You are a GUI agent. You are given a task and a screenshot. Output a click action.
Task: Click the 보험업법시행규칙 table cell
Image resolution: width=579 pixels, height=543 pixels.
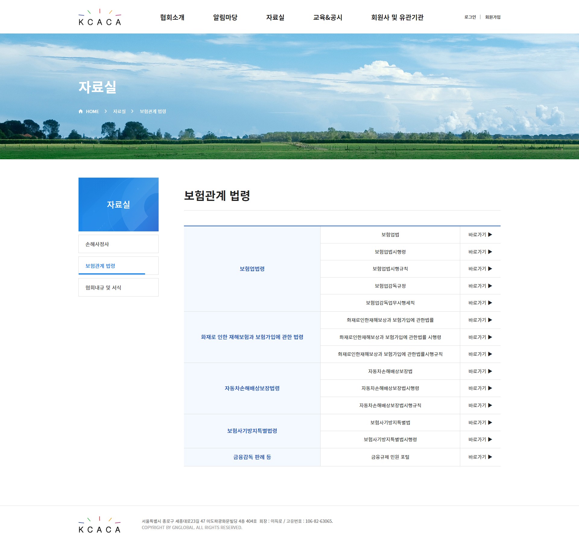coord(390,269)
